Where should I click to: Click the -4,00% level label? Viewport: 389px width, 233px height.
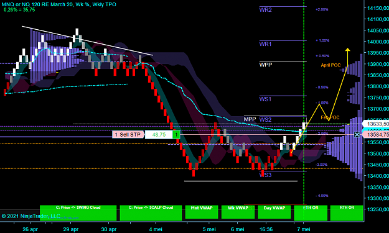[322, 196]
